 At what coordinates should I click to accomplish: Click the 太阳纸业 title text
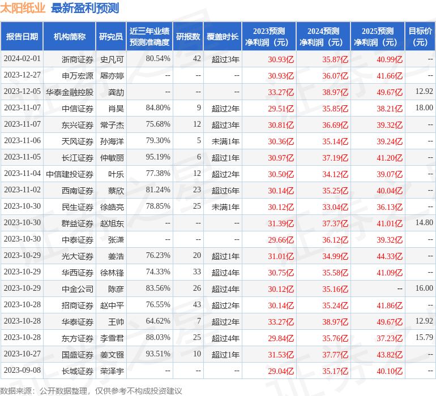[23, 8]
